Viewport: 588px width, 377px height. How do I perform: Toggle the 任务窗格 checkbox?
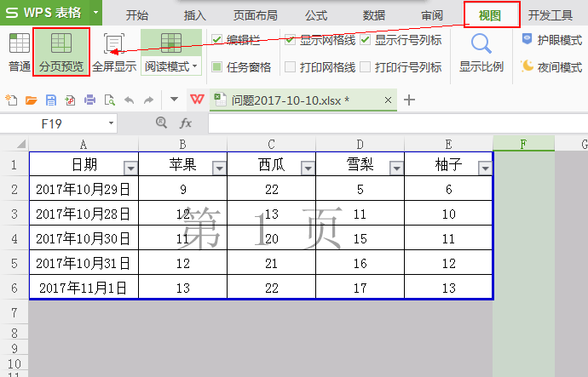tap(216, 67)
